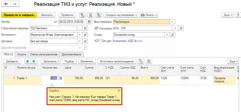
Task: Expand НУ accounting type dropdown
Action: [176, 28]
